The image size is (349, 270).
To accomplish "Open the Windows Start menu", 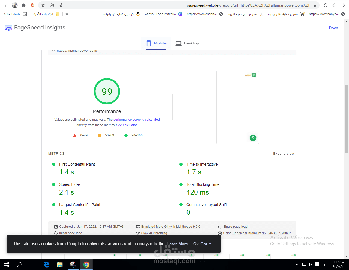I will (7, 265).
